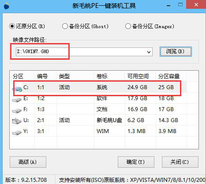Maximize the window

[180, 5]
